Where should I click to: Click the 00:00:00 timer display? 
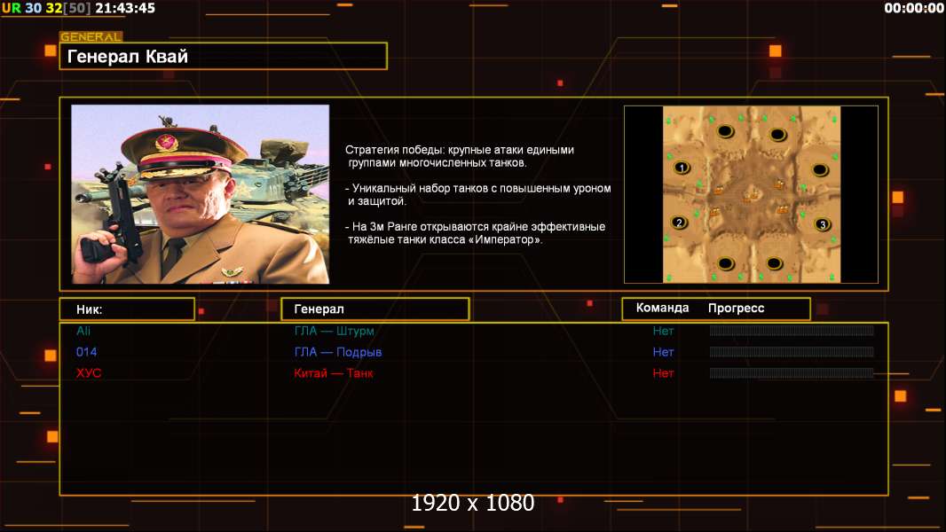click(x=913, y=8)
